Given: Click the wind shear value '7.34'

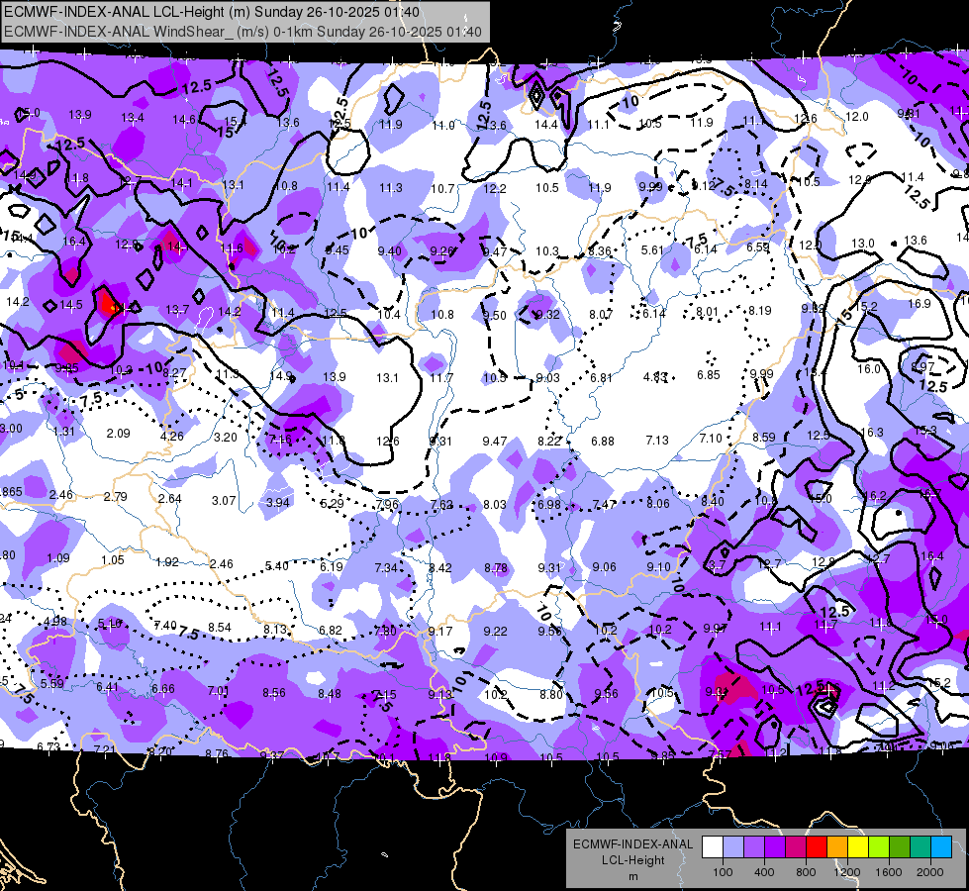Looking at the screenshot, I should point(386,567).
